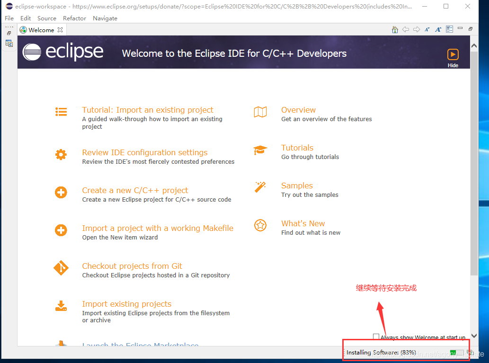This screenshot has width=489, height=363.
Task: Click the map icon next to Overview
Action: [260, 112]
